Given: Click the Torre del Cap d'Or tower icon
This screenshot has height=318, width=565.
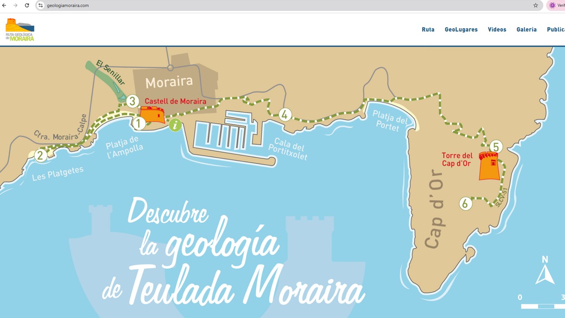Looking at the screenshot, I should click(x=489, y=167).
